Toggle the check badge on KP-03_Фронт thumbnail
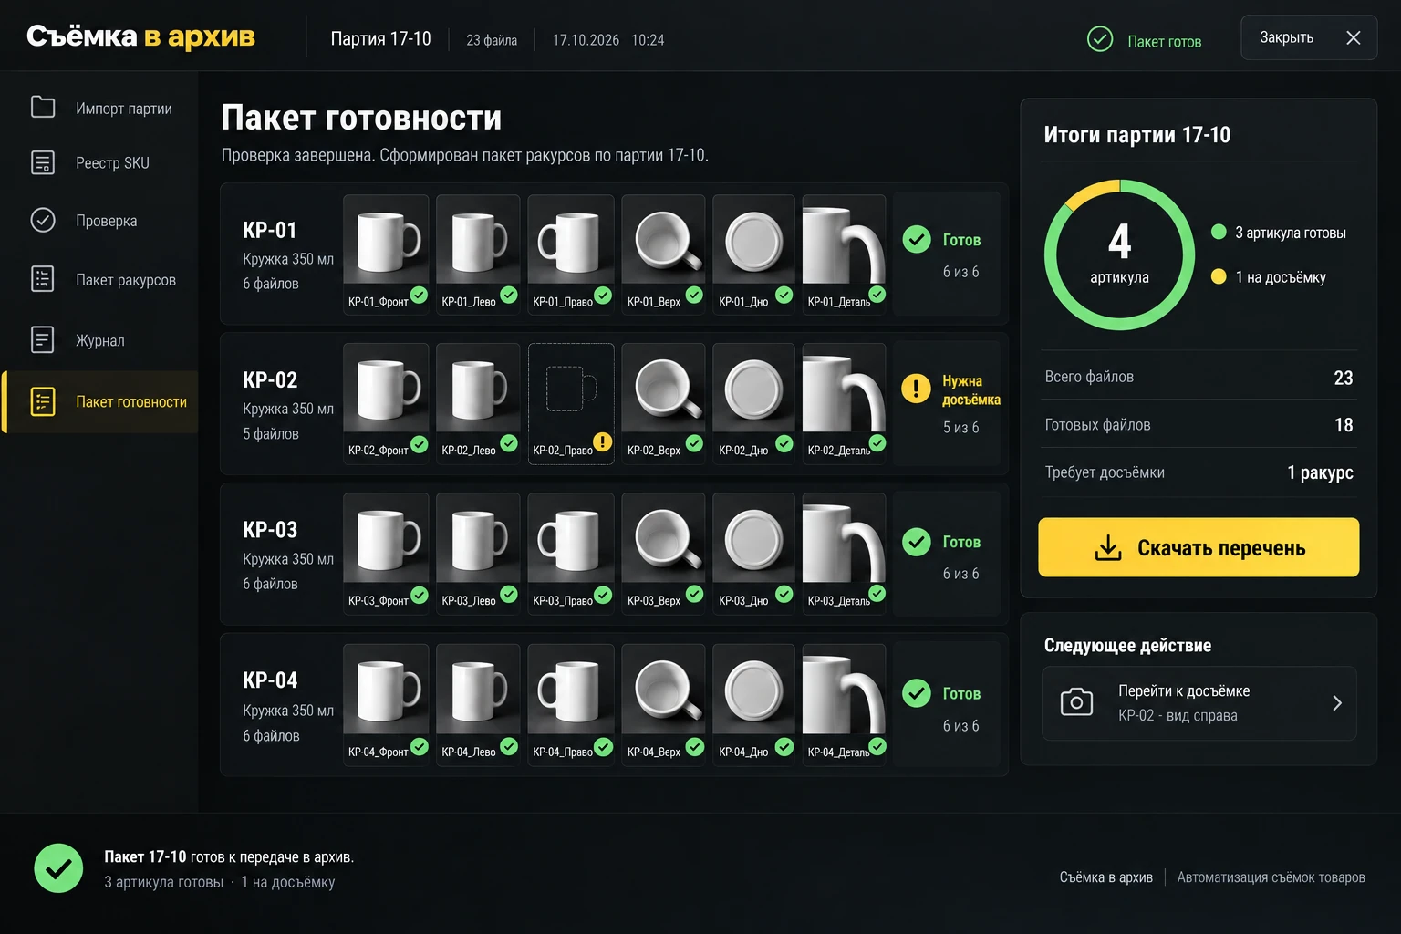The width and height of the screenshot is (1401, 934). tap(420, 595)
